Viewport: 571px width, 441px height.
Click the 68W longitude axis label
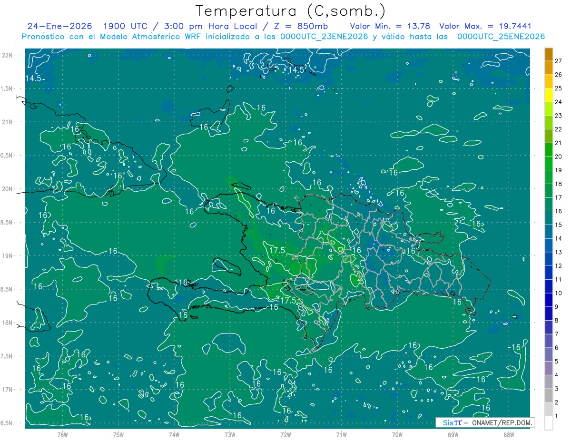[x=508, y=435]
